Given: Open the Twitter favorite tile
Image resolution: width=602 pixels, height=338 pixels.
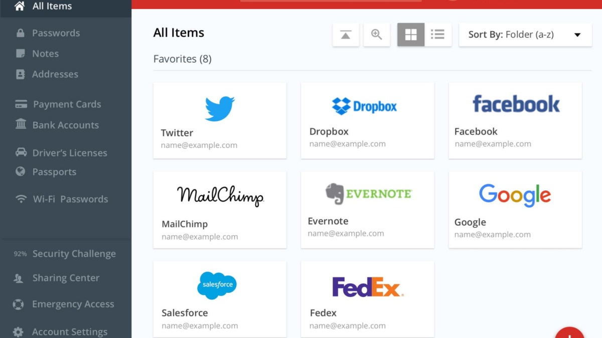Looking at the screenshot, I should (220, 120).
